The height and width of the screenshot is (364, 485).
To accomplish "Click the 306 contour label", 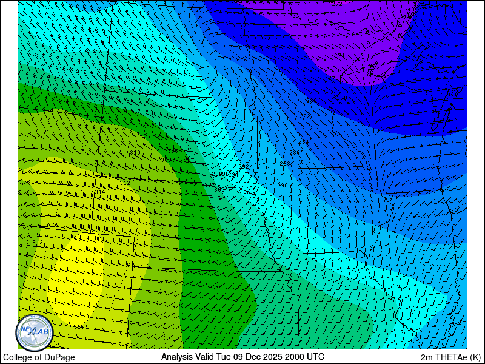I will [x=173, y=150].
